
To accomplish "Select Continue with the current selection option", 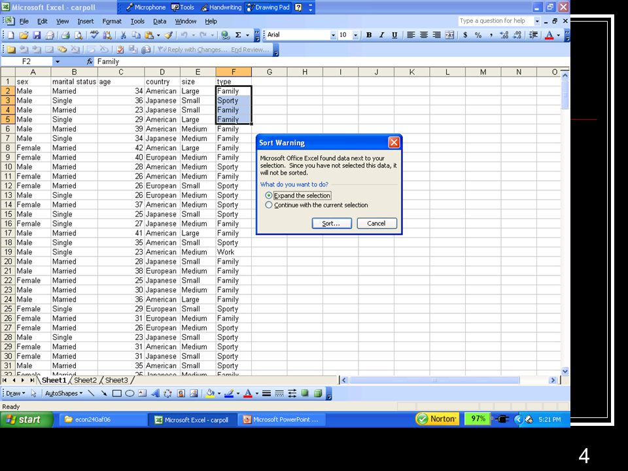I will tap(269, 205).
